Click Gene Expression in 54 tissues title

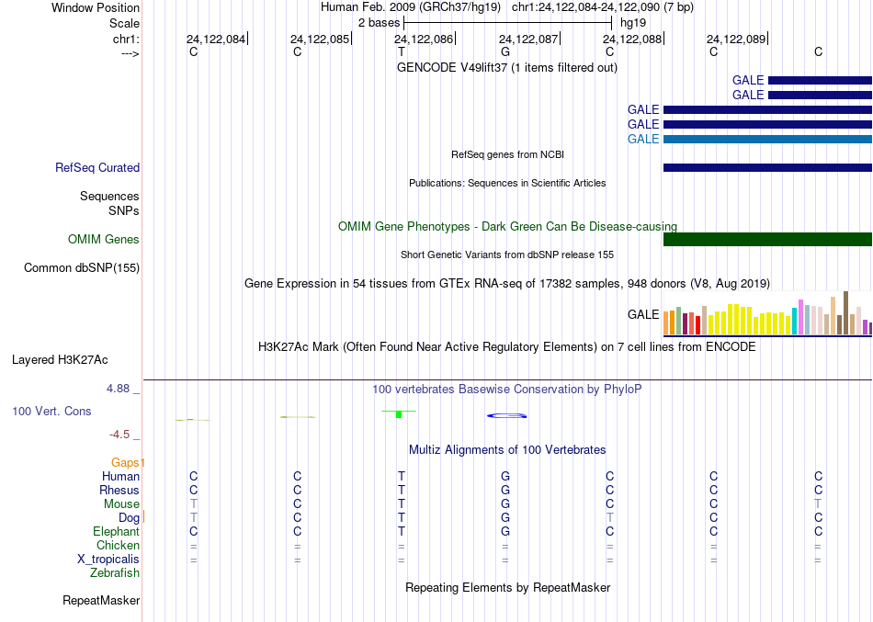coord(507,283)
